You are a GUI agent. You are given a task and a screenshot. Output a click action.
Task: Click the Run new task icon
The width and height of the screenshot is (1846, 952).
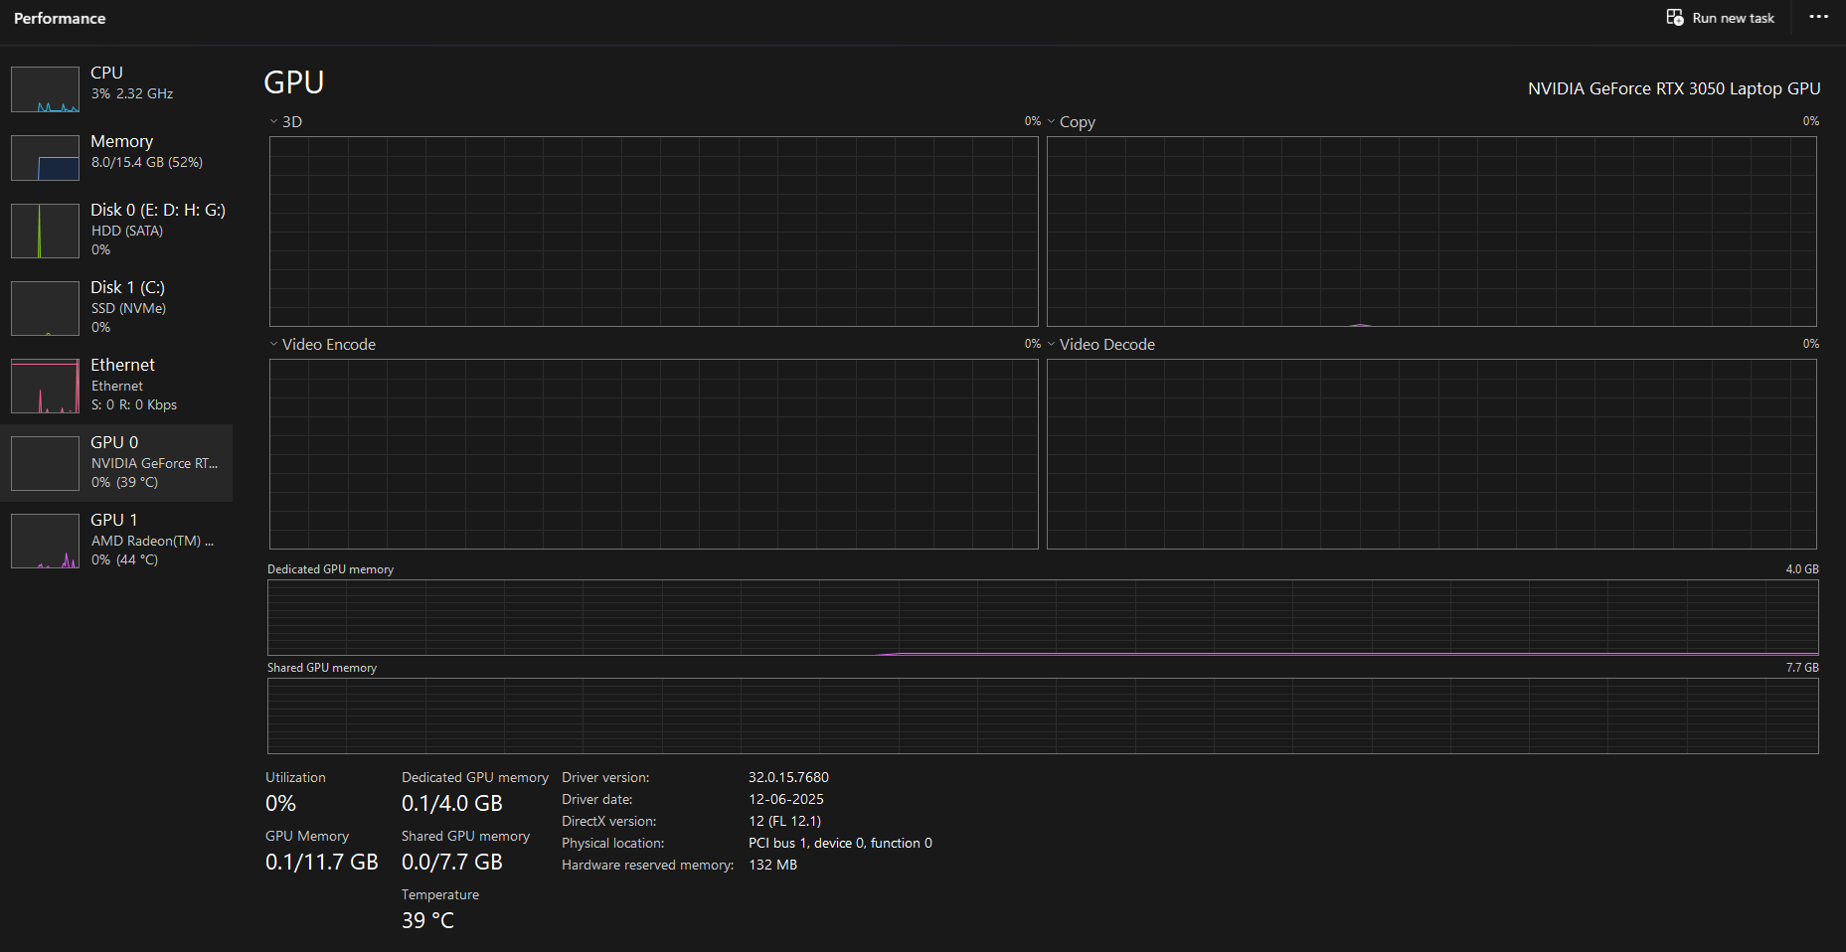click(x=1675, y=18)
